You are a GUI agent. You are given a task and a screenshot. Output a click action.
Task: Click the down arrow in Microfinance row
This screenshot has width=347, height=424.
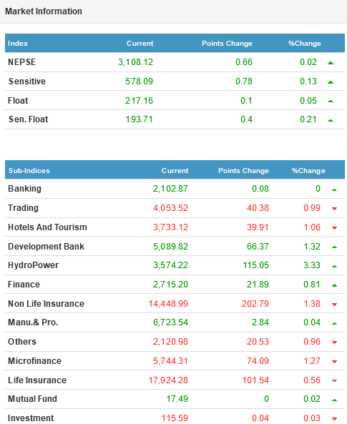point(335,362)
